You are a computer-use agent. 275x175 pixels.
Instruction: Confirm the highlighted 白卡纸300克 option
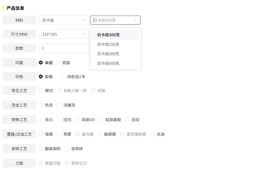[x=108, y=35]
